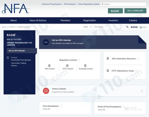Click the File a Complaint button
Screen dimensions: 149x117
[135, 11]
